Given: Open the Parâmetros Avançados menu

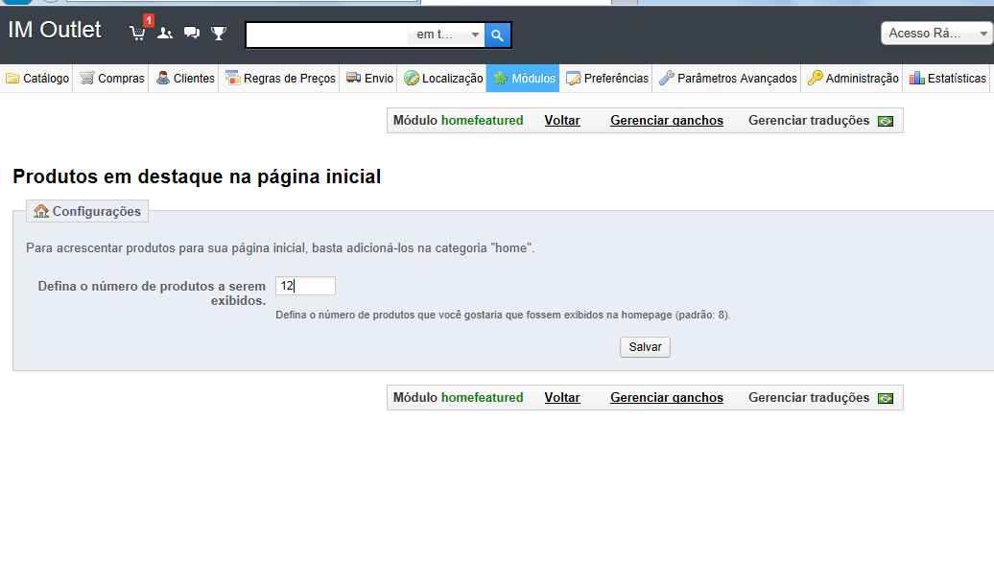Looking at the screenshot, I should click(727, 78).
